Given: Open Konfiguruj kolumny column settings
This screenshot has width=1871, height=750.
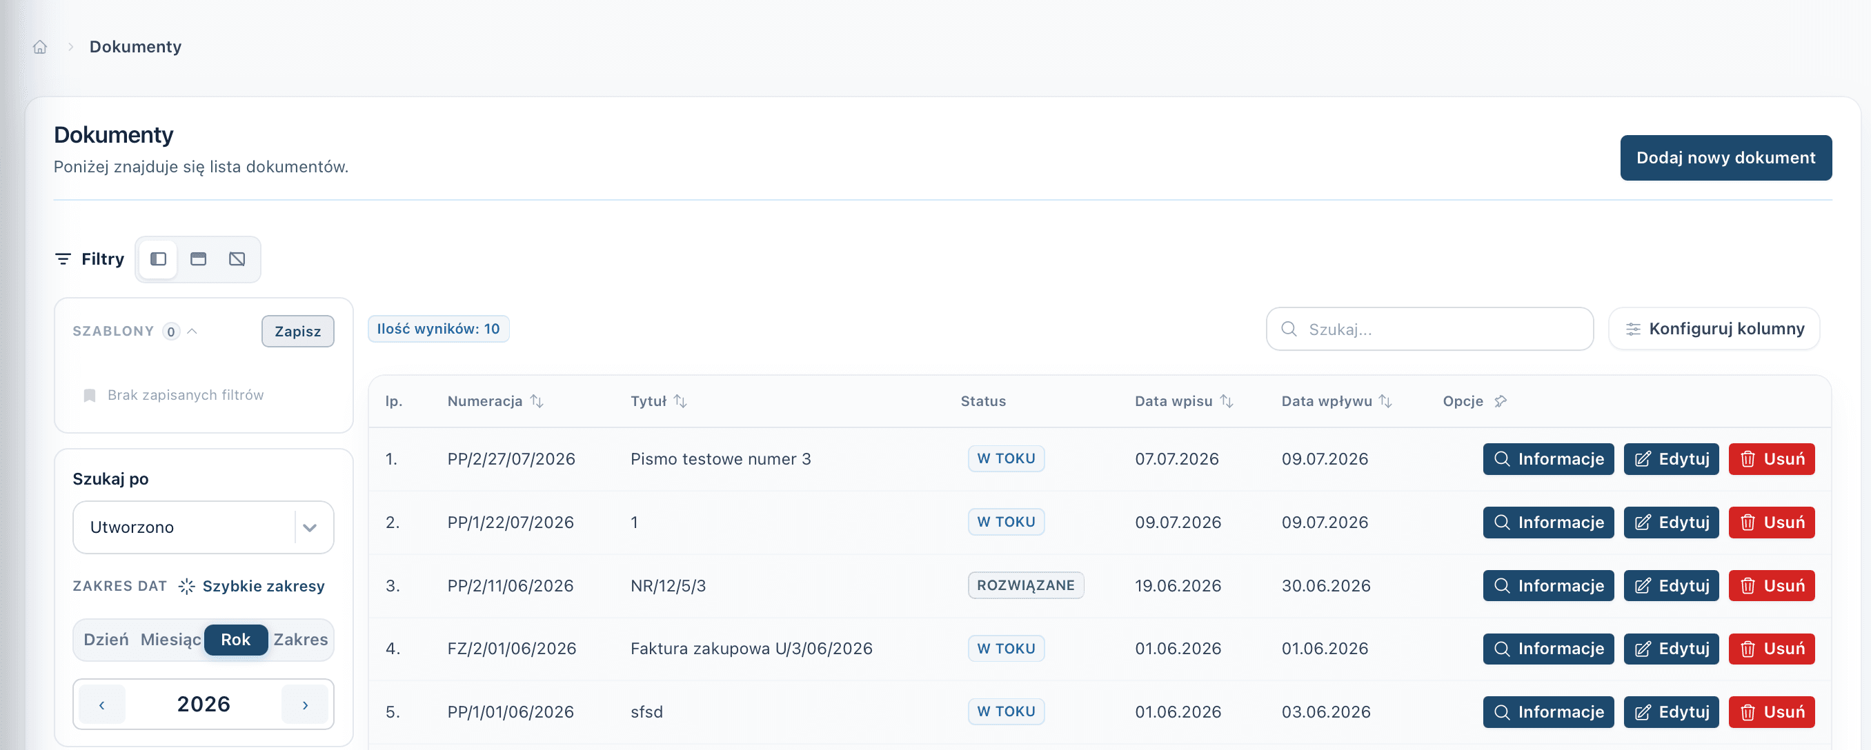Looking at the screenshot, I should pos(1714,329).
